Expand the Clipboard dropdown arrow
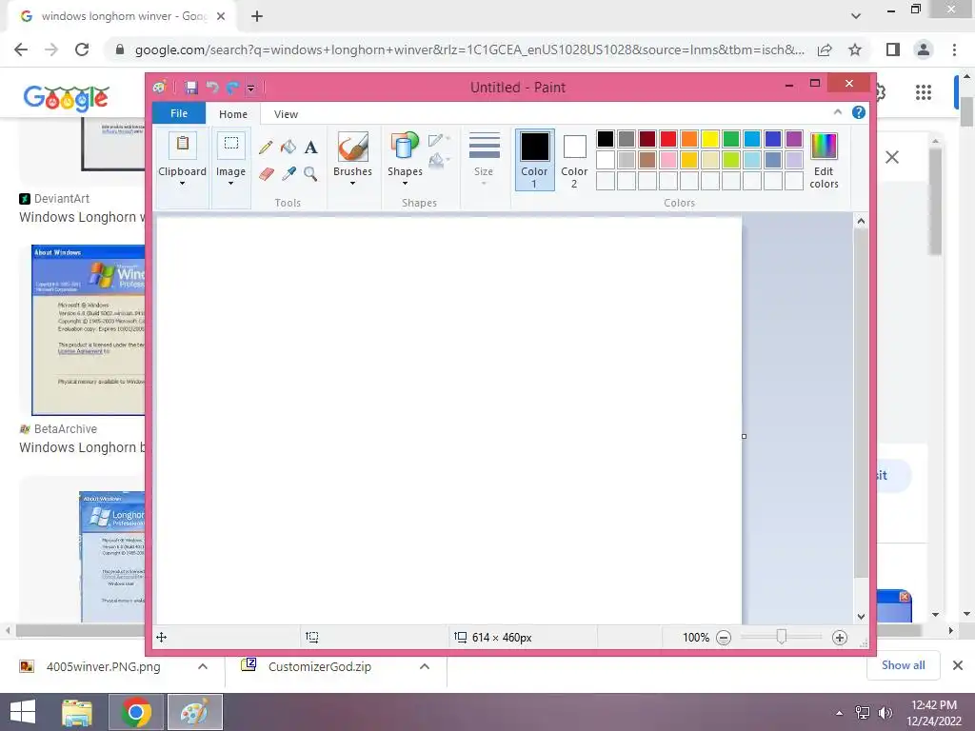This screenshot has height=731, width=975. (182, 184)
